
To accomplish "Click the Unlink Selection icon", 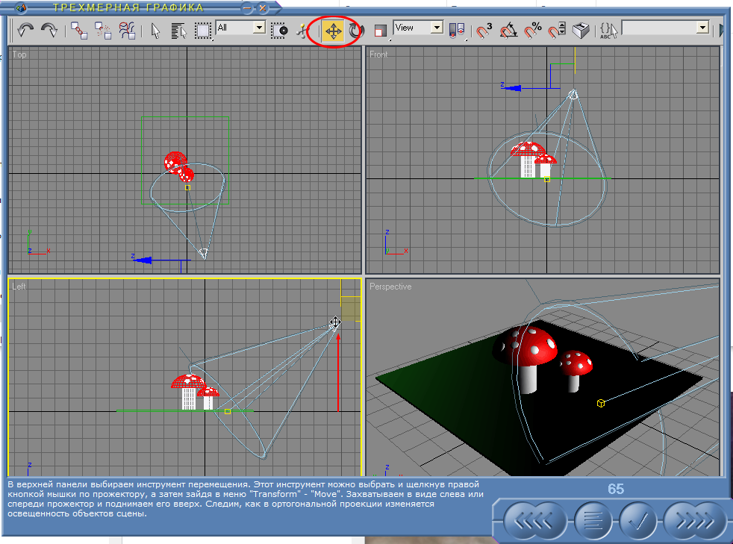I will coord(103,31).
